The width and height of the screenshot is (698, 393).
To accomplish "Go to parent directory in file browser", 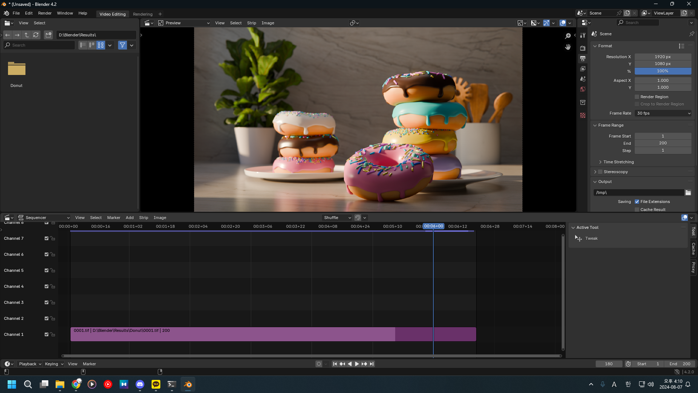I will coord(27,35).
